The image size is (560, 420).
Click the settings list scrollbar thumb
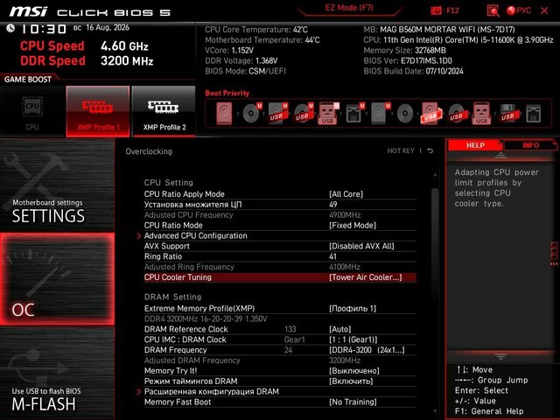click(435, 243)
